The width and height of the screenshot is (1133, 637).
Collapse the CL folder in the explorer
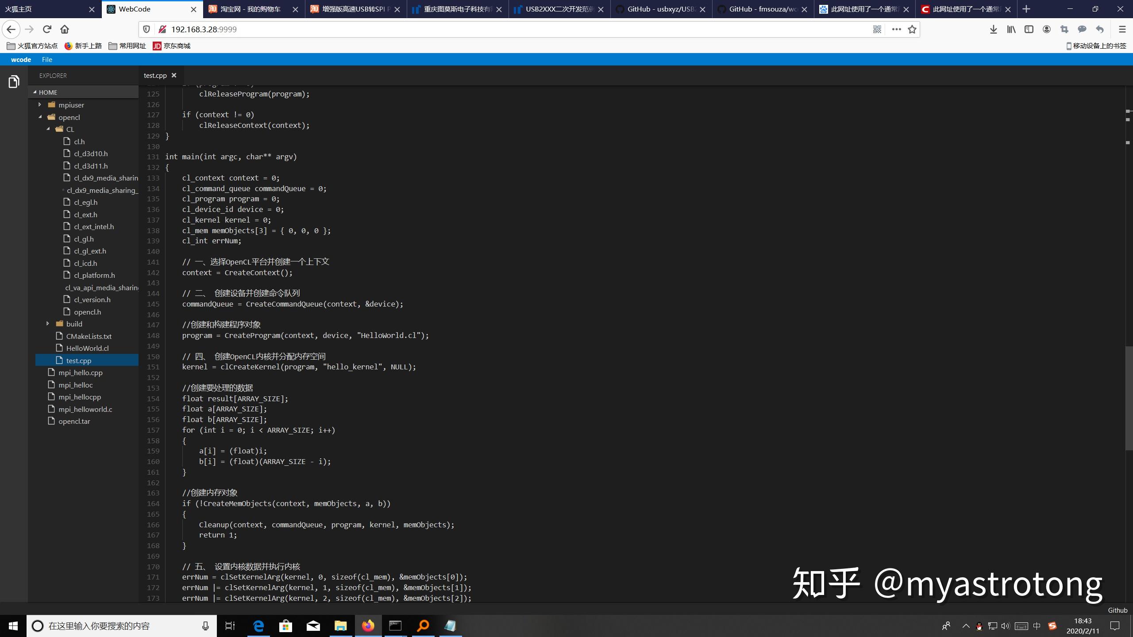(x=49, y=129)
